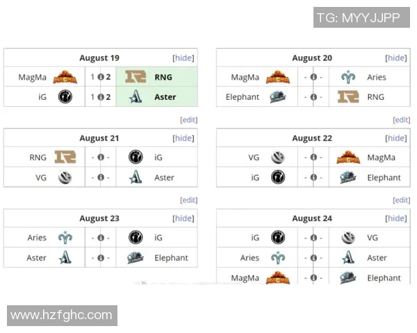Click MagMa logo in August 19 table
Screen dimensions: 417x333
(65, 77)
